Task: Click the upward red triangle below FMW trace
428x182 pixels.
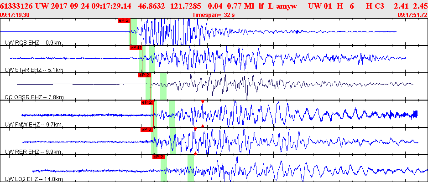Action: click(x=203, y=126)
